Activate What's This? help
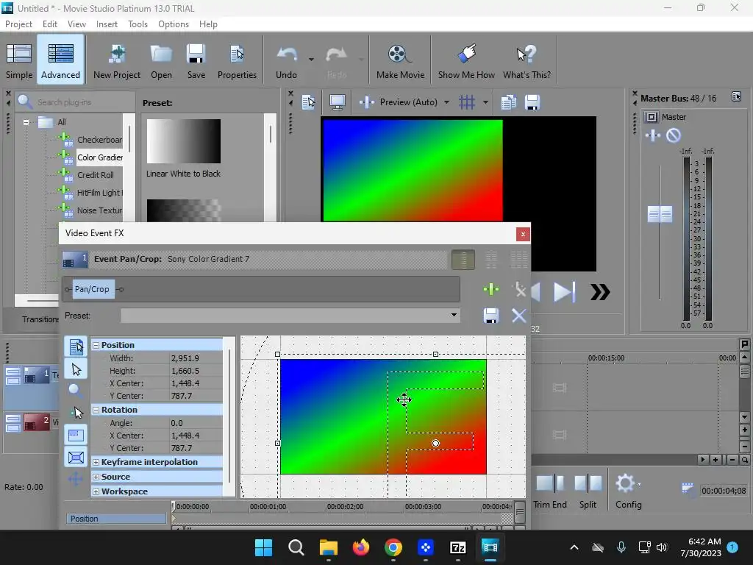This screenshot has height=565, width=753. tap(527, 60)
